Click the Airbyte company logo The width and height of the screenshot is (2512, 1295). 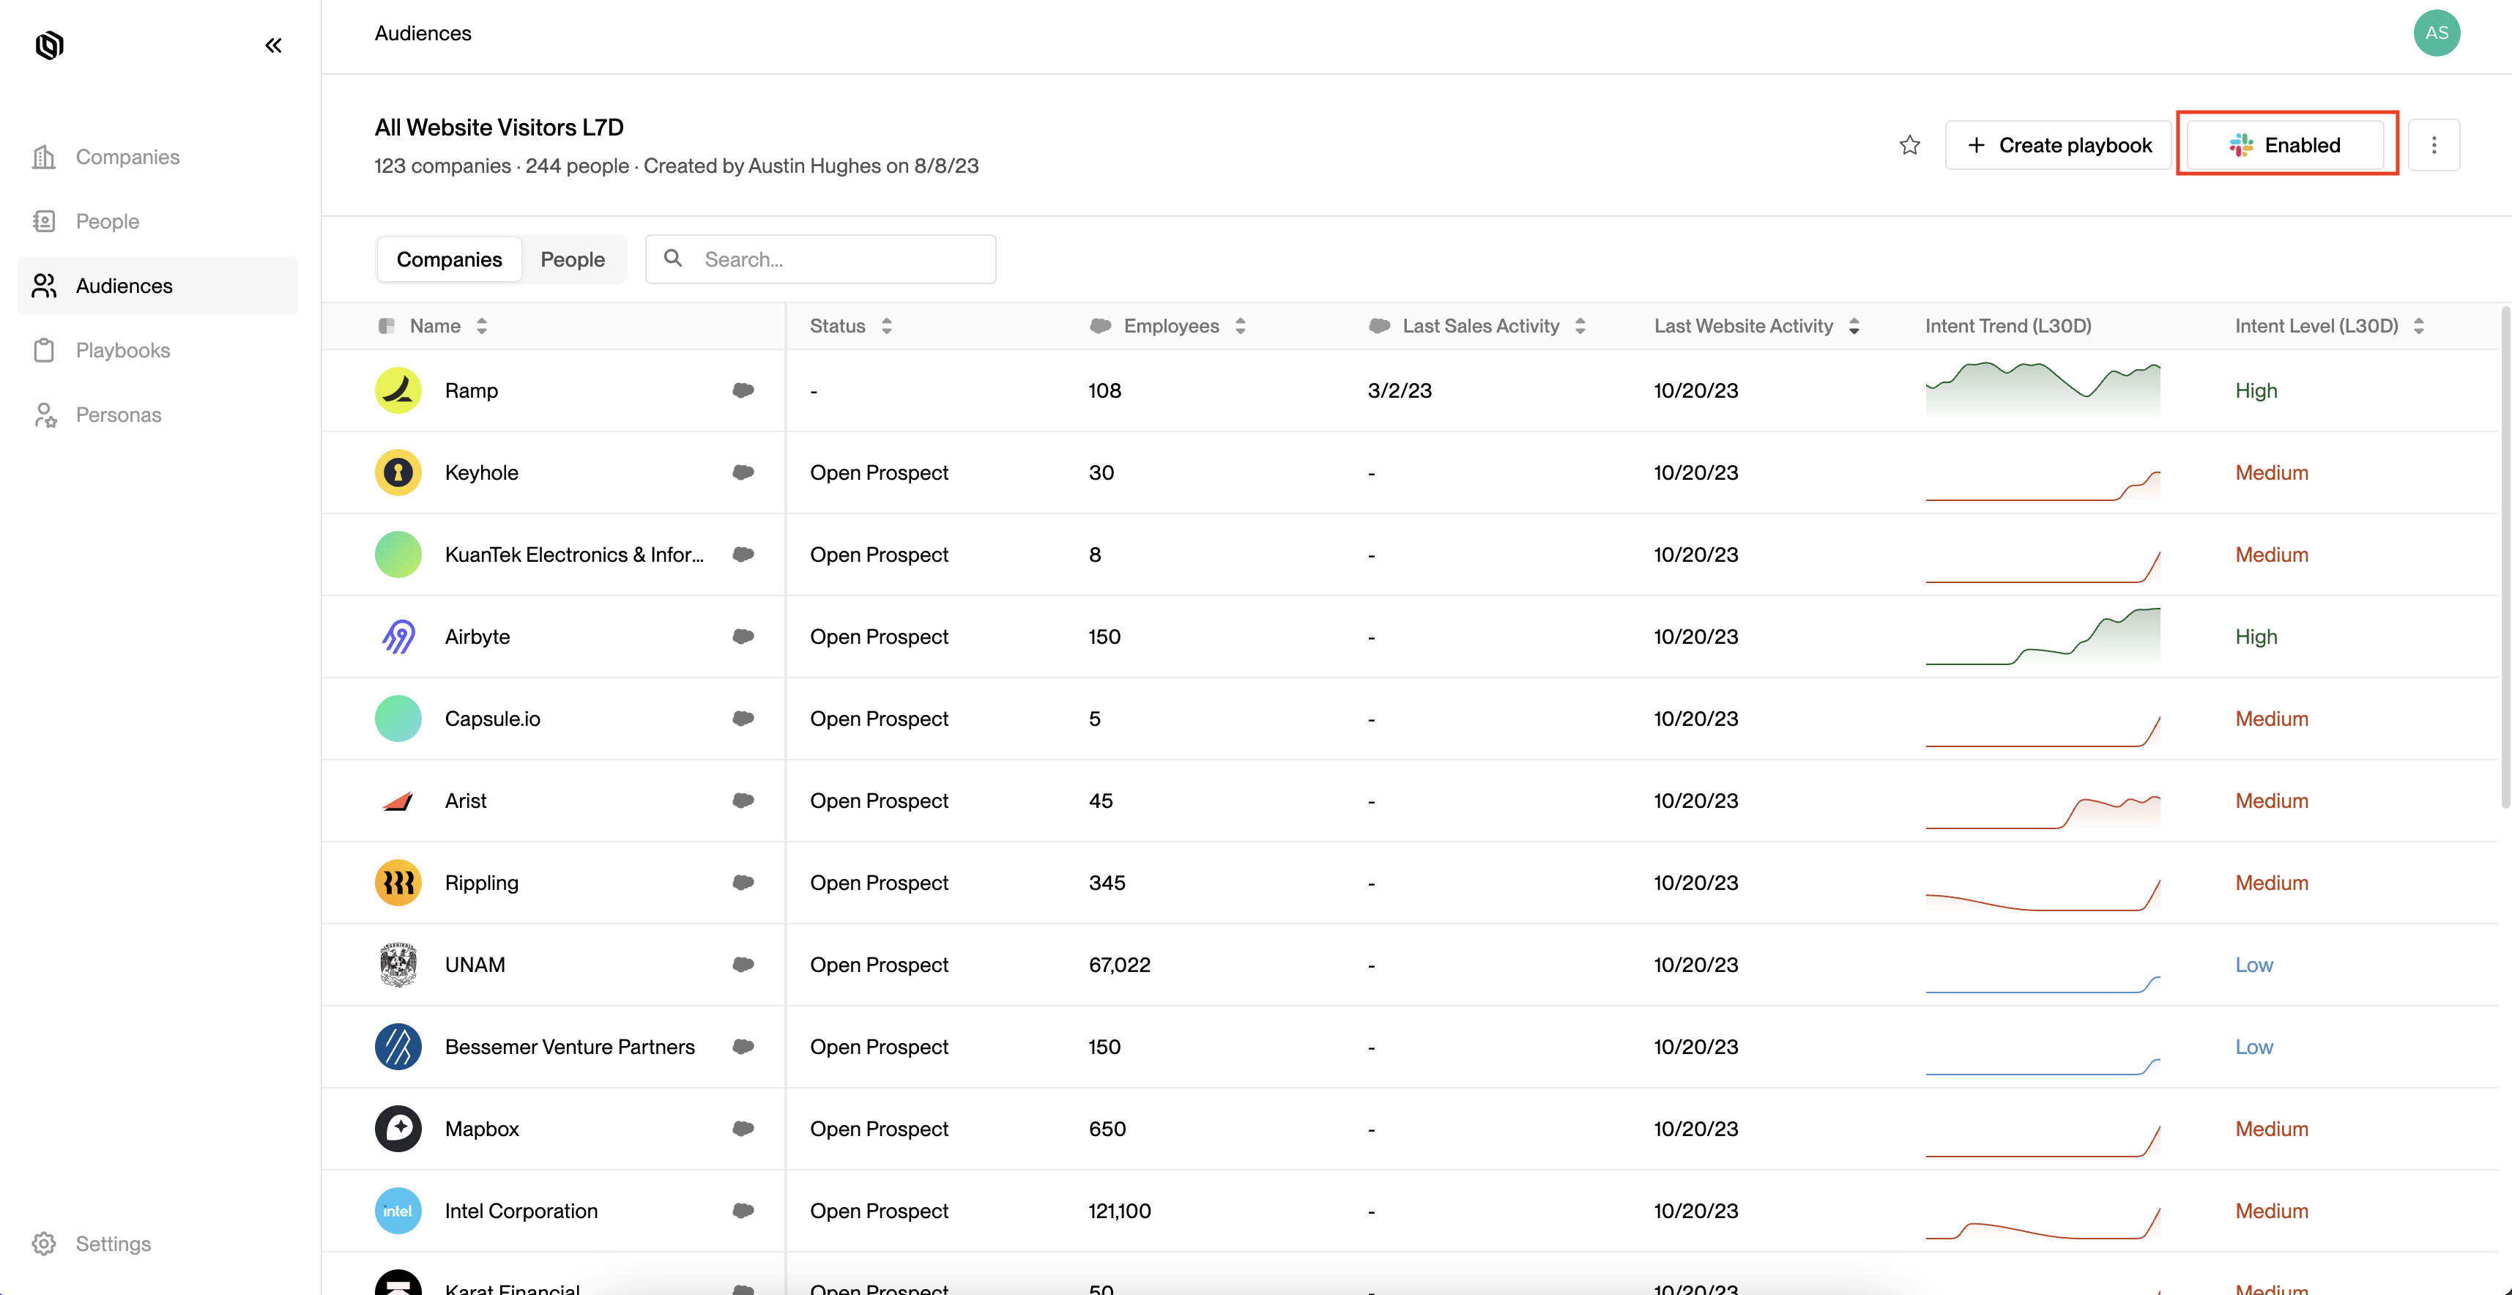(x=398, y=637)
